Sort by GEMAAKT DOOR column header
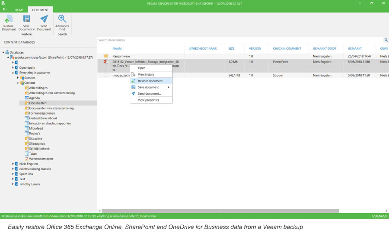 pyautogui.click(x=325, y=49)
